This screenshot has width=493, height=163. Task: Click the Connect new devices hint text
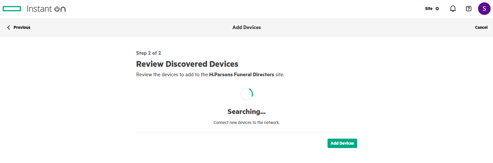click(x=246, y=123)
